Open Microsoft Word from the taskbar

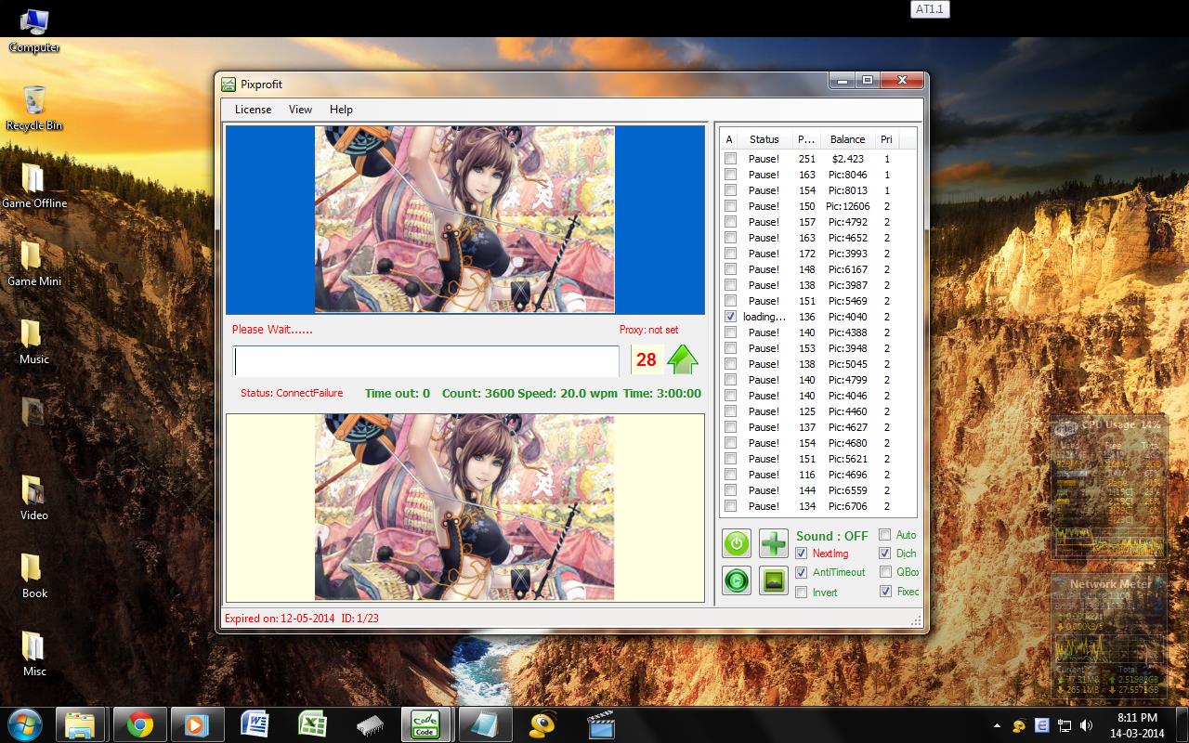click(x=255, y=724)
